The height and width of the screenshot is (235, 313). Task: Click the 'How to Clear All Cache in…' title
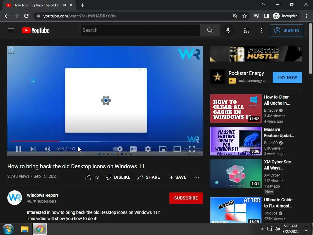[x=277, y=100]
